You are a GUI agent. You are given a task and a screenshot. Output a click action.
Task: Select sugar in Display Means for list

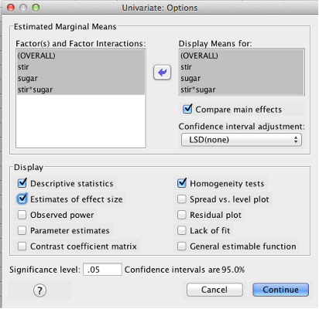(x=242, y=78)
